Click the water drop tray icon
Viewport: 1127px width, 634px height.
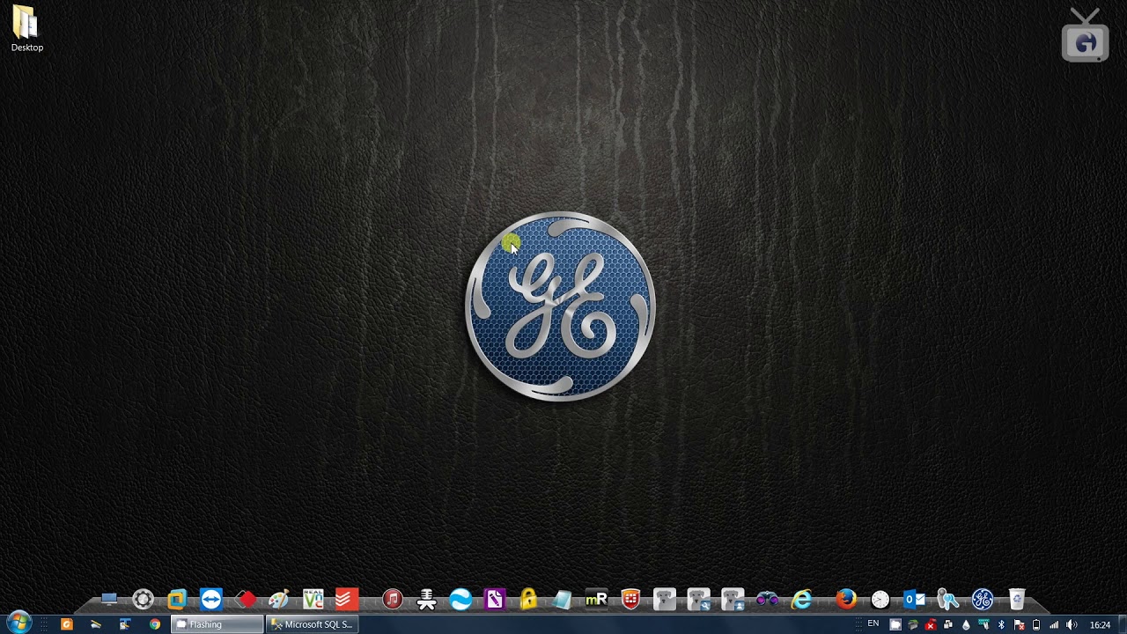tap(966, 624)
